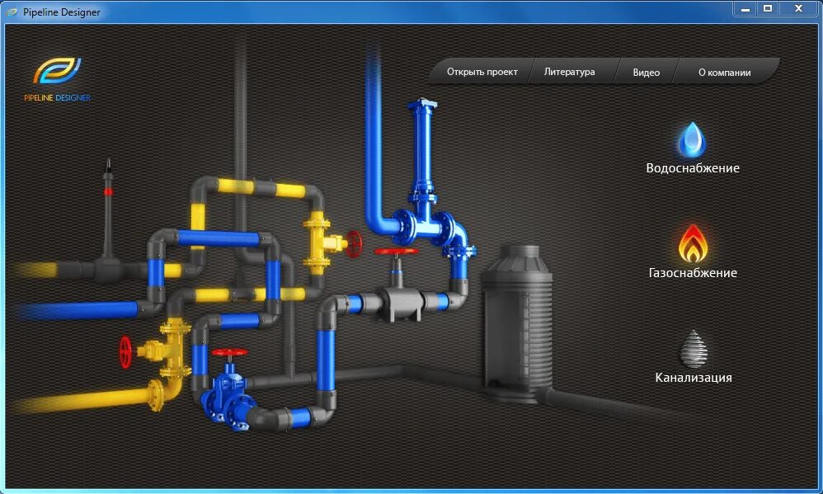823x494 pixels.
Task: Minimize the Pipeline Designer window
Action: 745,8
